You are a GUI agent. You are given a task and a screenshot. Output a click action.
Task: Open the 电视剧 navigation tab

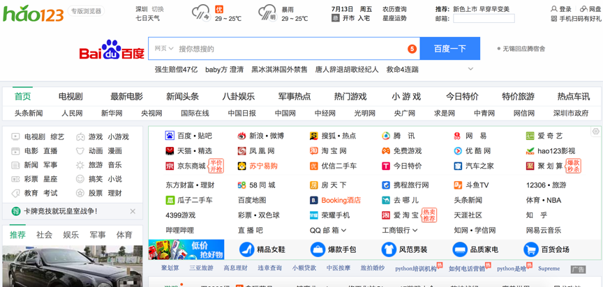point(70,97)
